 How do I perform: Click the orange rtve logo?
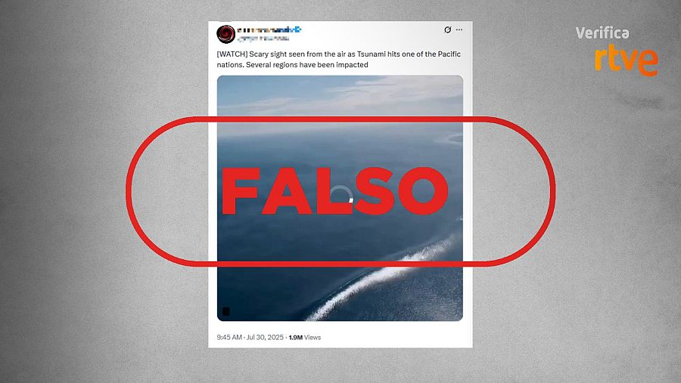coord(627,60)
